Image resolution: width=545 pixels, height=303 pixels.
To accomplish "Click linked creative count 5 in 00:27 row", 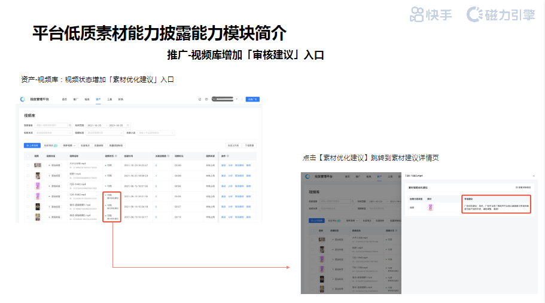I will (x=156, y=207).
